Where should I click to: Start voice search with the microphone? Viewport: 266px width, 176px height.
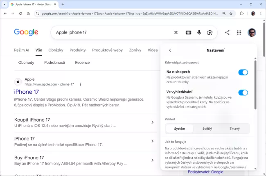(199, 32)
